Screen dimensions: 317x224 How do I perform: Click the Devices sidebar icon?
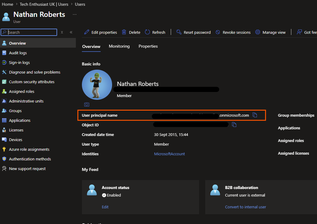[4, 140]
